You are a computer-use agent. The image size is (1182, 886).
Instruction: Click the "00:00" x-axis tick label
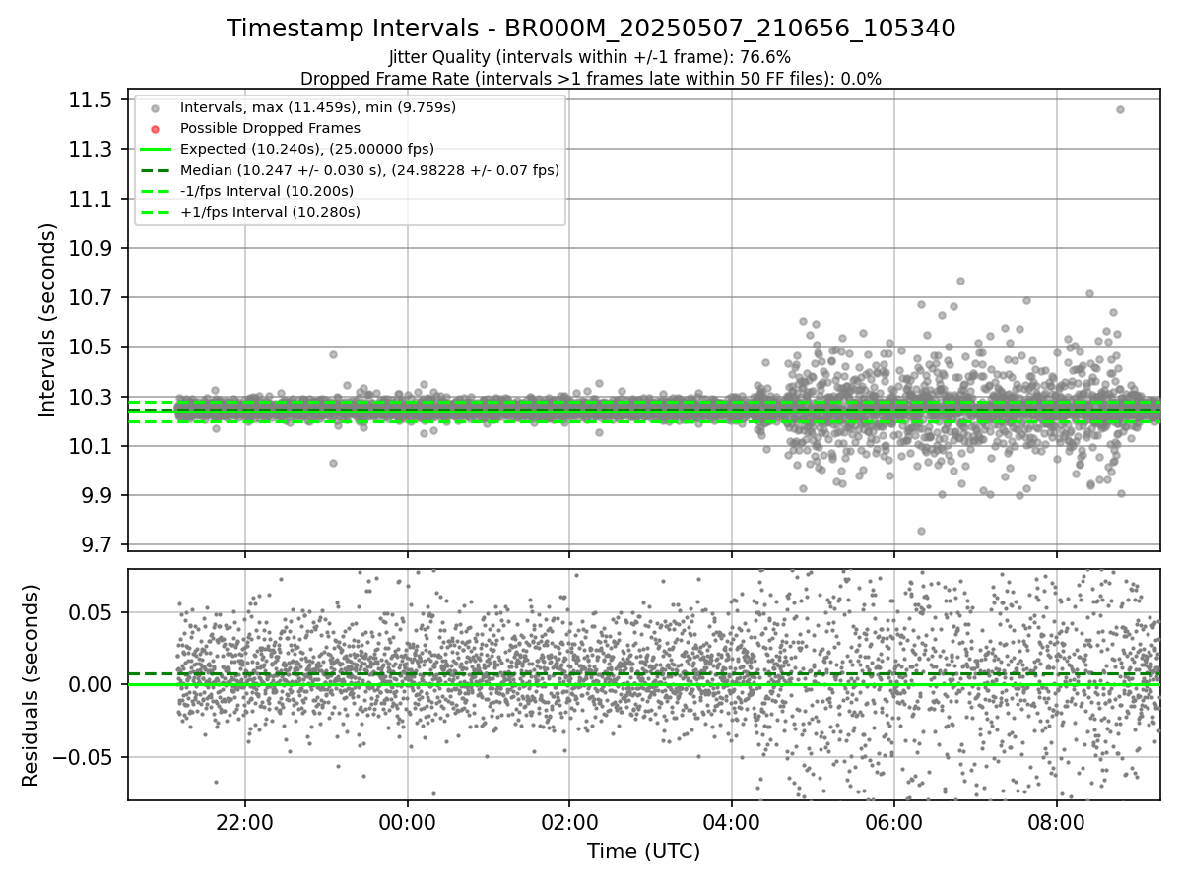pyautogui.click(x=407, y=823)
